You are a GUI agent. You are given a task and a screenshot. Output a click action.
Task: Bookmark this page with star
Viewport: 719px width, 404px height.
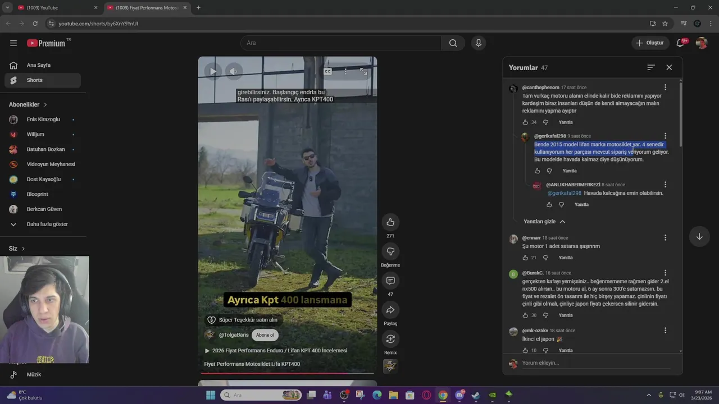[x=665, y=24]
